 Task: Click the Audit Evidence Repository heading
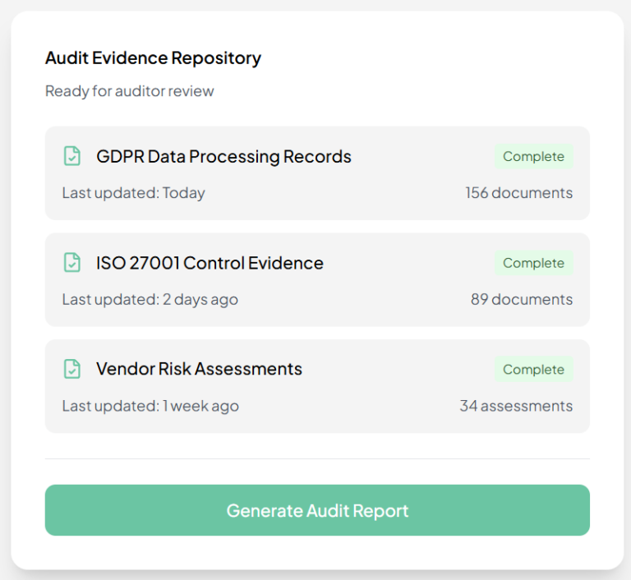pyautogui.click(x=153, y=58)
